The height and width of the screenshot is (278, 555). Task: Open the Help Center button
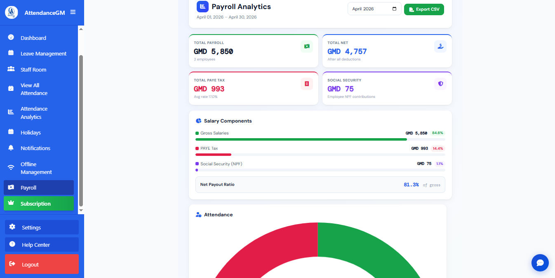[x=42, y=245]
